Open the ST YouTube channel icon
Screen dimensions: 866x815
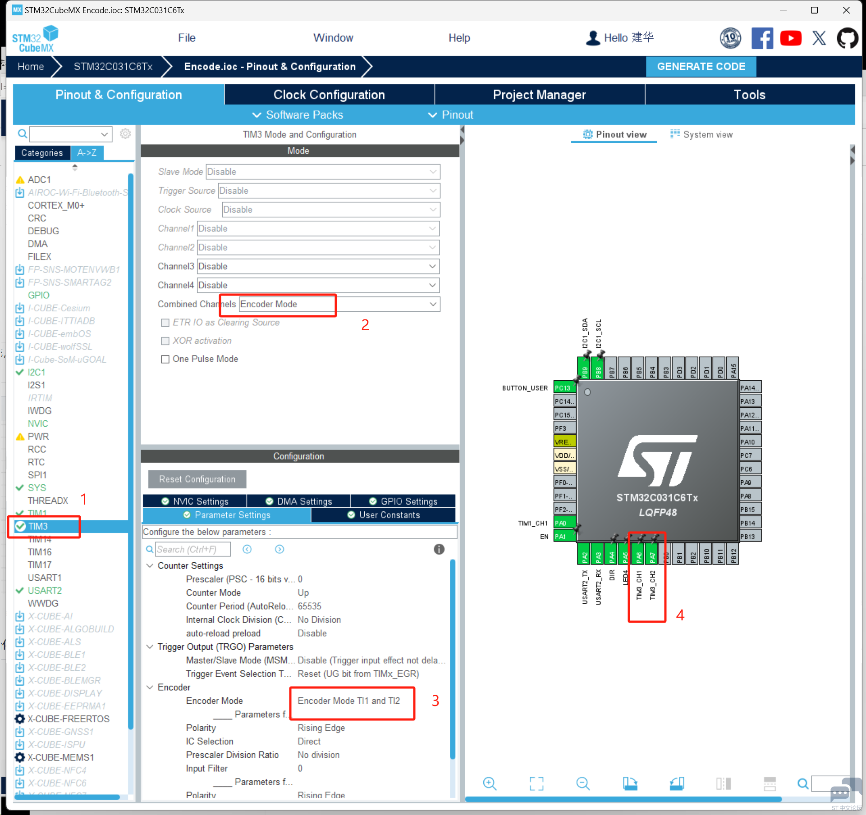pyautogui.click(x=791, y=38)
